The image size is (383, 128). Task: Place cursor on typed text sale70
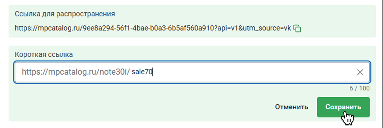142,72
